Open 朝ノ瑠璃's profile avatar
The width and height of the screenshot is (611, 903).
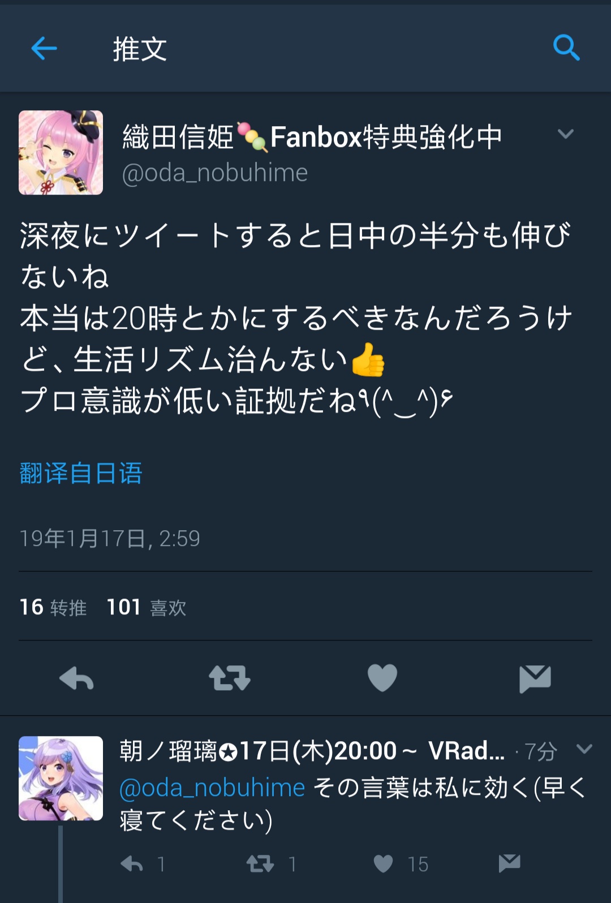pyautogui.click(x=61, y=778)
